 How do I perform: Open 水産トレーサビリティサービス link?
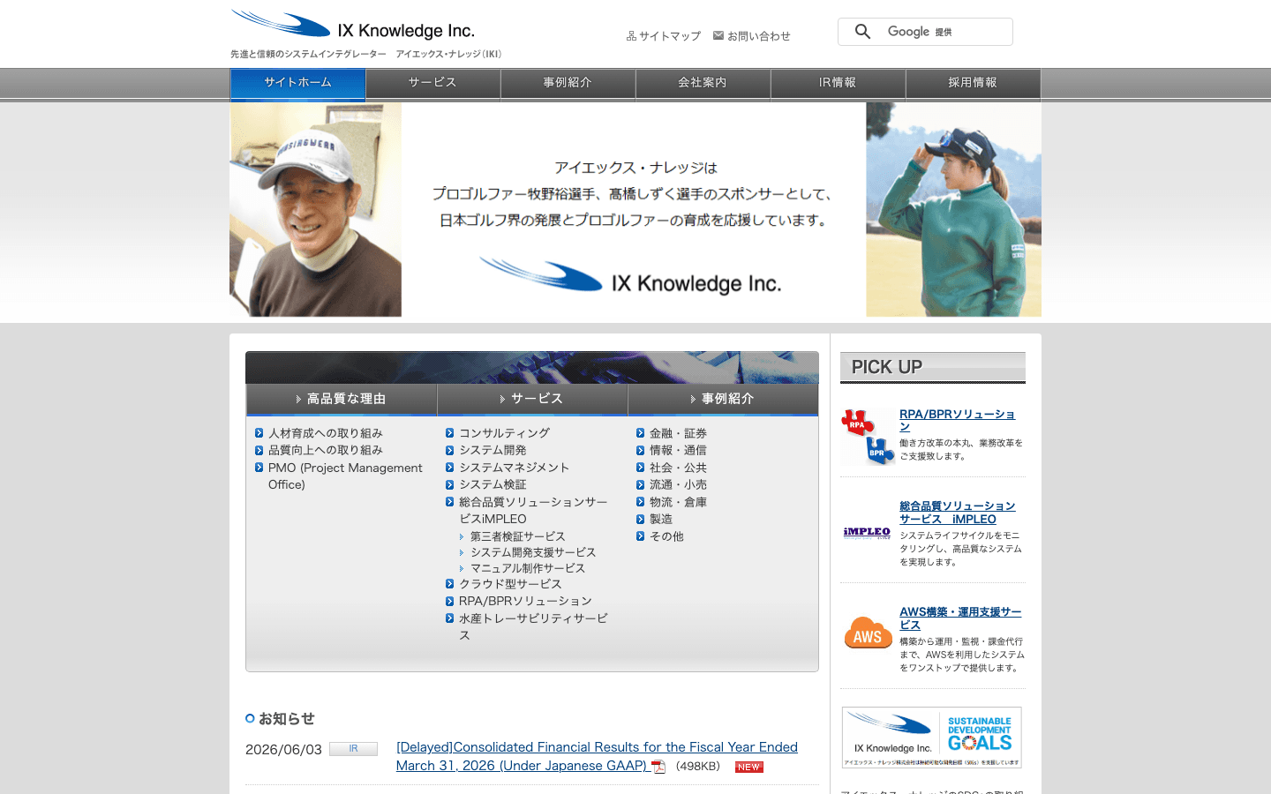[533, 626]
